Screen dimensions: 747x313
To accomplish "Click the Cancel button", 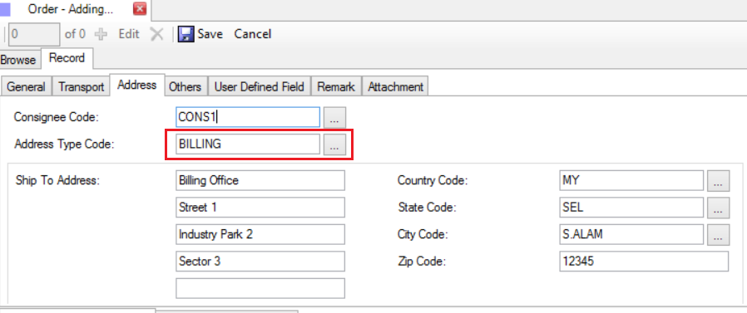I will tap(253, 34).
